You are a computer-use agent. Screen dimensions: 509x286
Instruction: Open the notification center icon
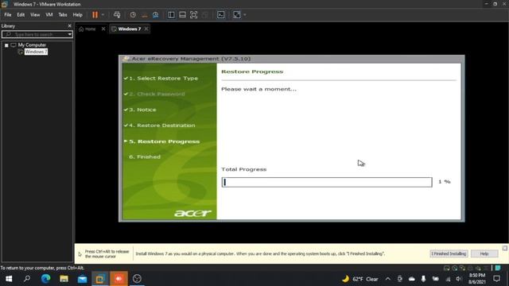[496, 279]
